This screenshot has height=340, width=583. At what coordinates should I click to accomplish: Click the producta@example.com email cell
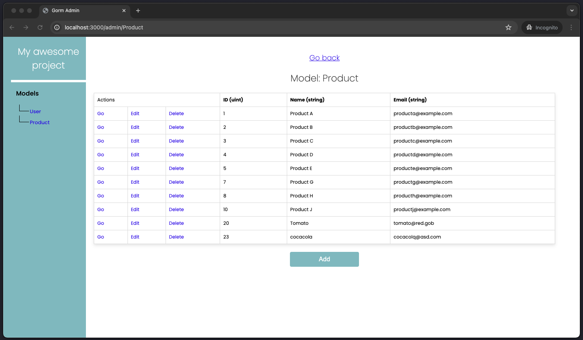click(472, 114)
